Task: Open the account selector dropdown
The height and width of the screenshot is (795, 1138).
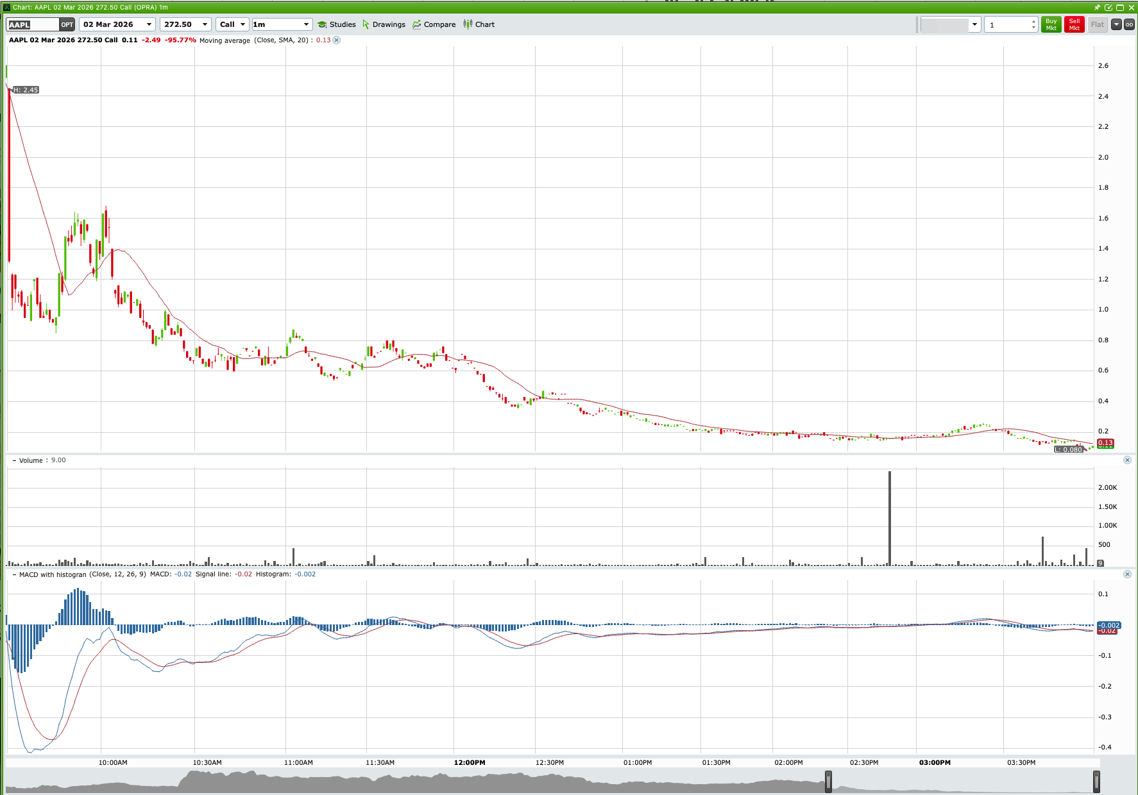Action: [x=974, y=24]
